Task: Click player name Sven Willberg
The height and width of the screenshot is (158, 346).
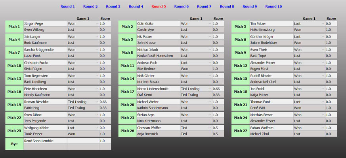Action: point(34,30)
